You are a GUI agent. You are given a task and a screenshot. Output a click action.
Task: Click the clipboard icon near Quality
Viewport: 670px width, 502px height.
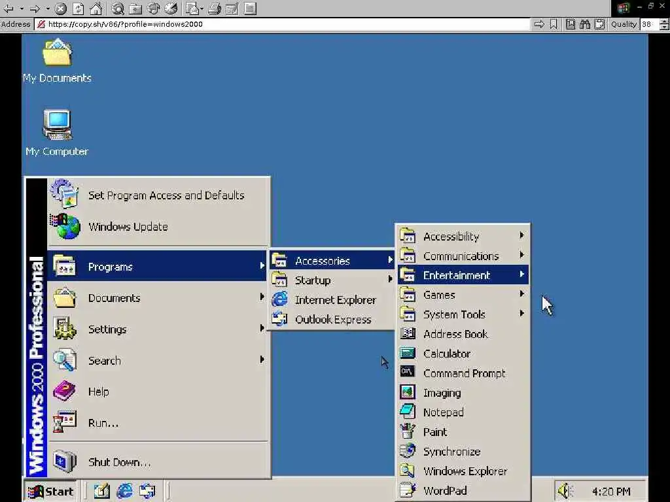[x=599, y=24]
